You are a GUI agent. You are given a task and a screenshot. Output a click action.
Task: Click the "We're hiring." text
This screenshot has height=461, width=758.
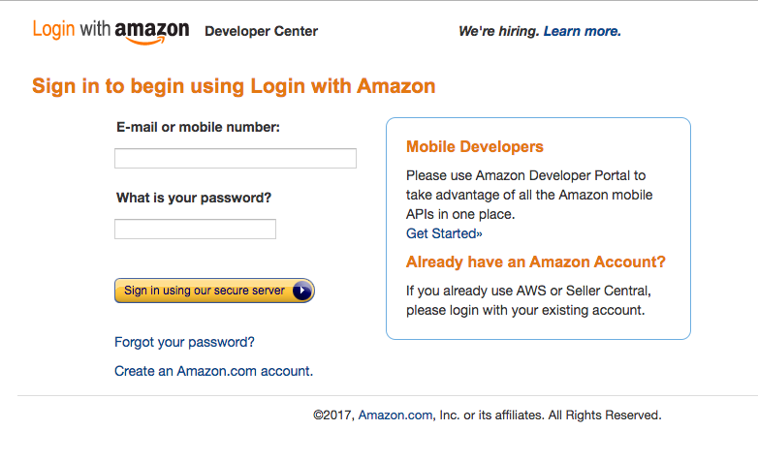(x=498, y=31)
